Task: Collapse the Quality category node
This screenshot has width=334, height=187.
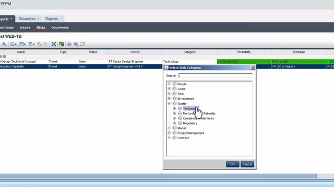Action: 169,103
